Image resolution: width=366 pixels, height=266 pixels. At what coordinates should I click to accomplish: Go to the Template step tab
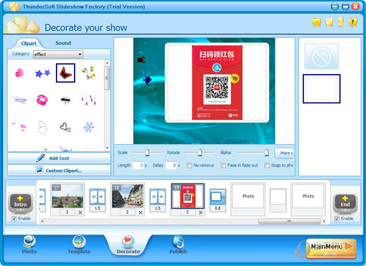coord(79,245)
